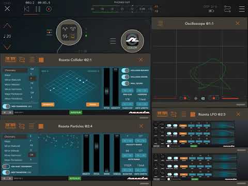Open the main hamburger menu in top bar
Viewport: 248px width, 186px height.
point(242,9)
